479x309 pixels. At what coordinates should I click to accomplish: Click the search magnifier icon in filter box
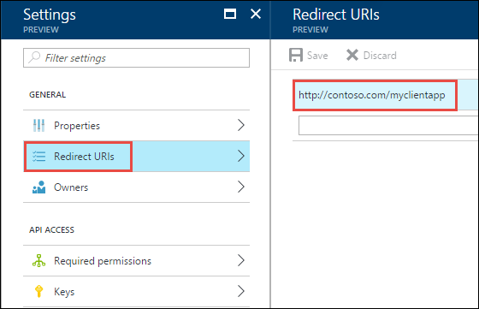click(34, 57)
